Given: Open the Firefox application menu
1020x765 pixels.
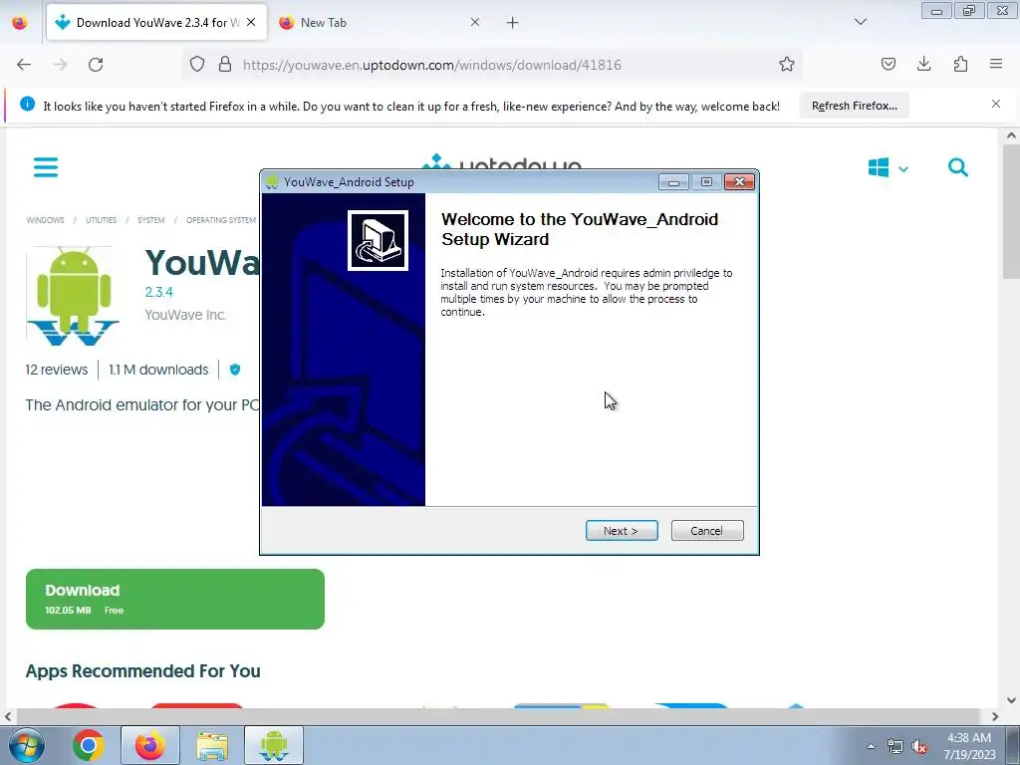Looking at the screenshot, I should pyautogui.click(x=996, y=64).
